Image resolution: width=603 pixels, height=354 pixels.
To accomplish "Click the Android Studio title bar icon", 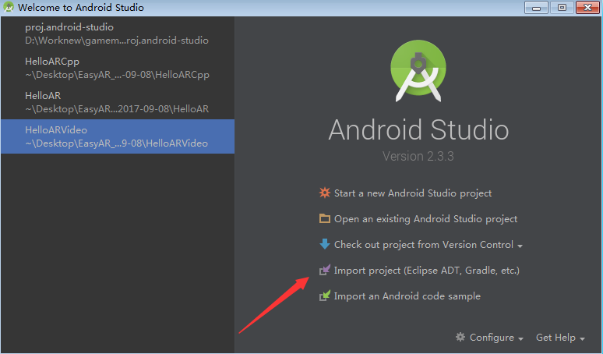I will click(9, 7).
